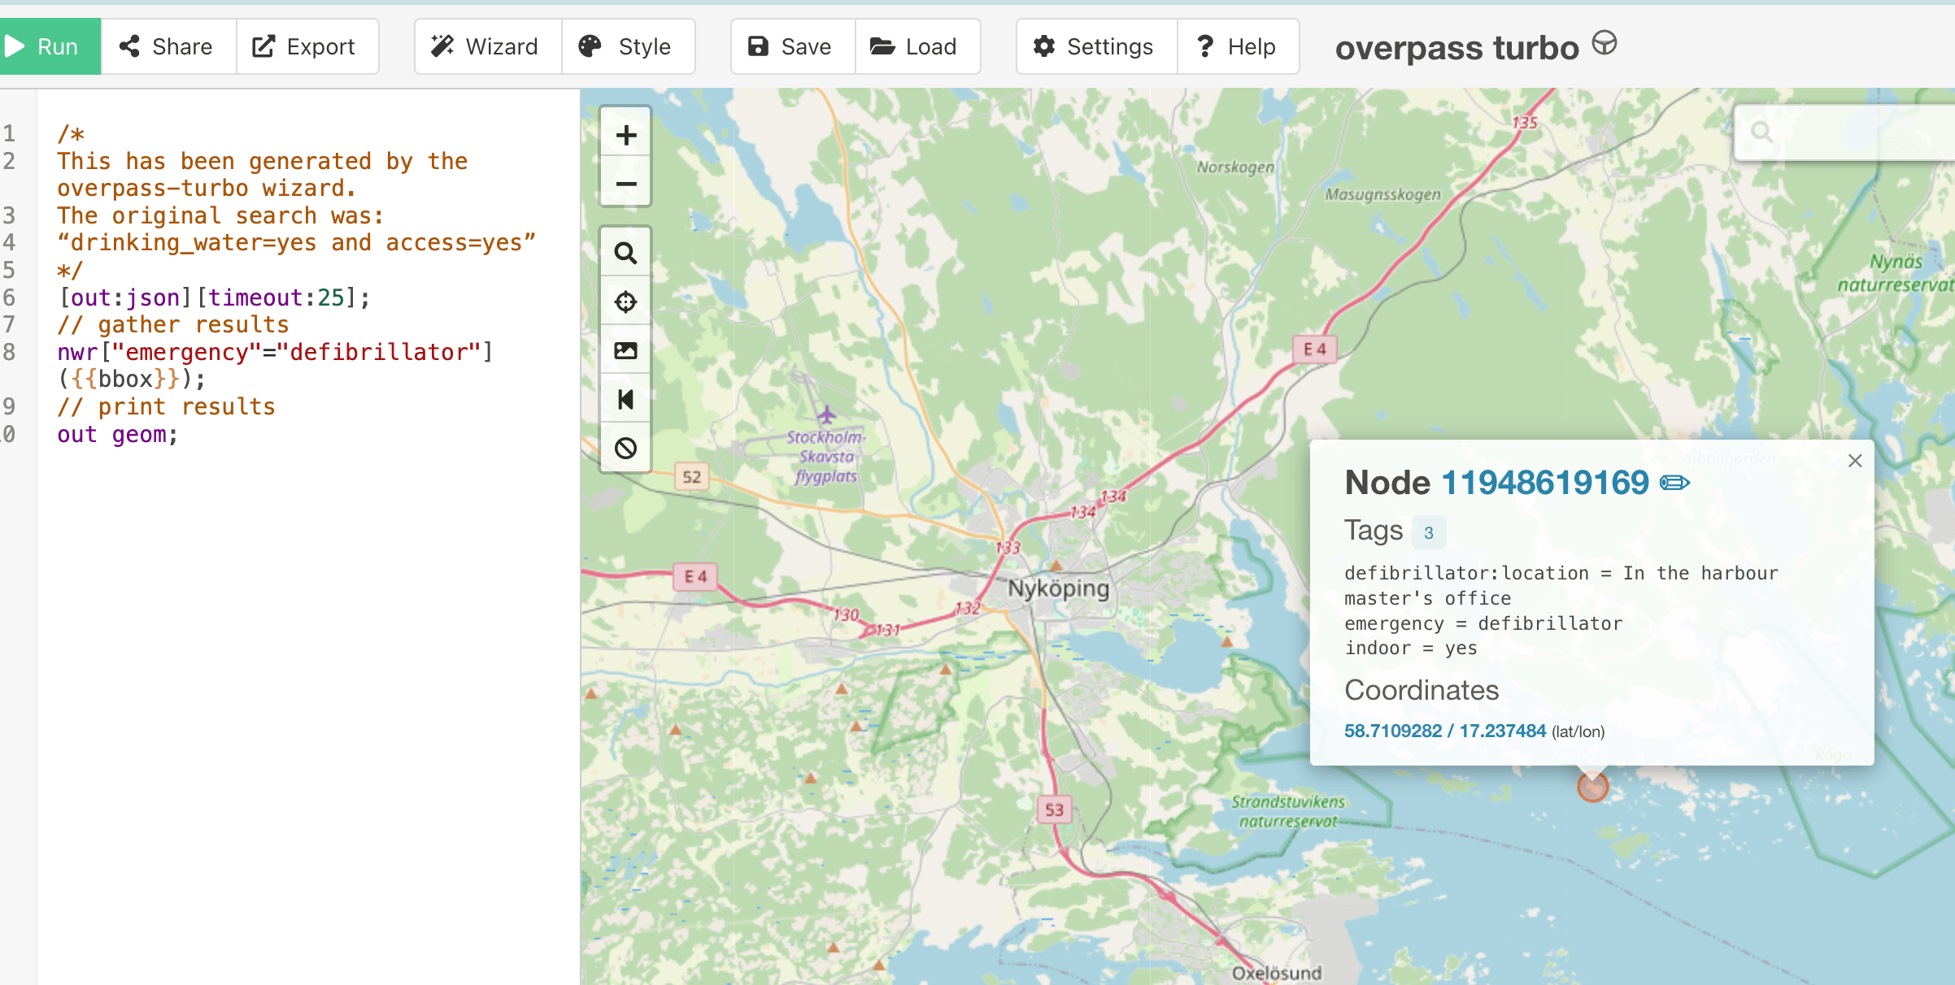
Task: Open the Share dialog
Action: point(168,46)
